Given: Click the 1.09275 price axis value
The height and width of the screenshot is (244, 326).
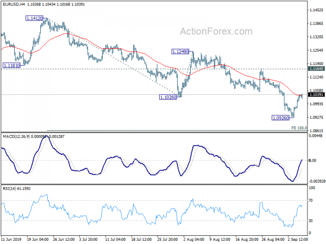Looking at the screenshot, I should click(316, 118).
